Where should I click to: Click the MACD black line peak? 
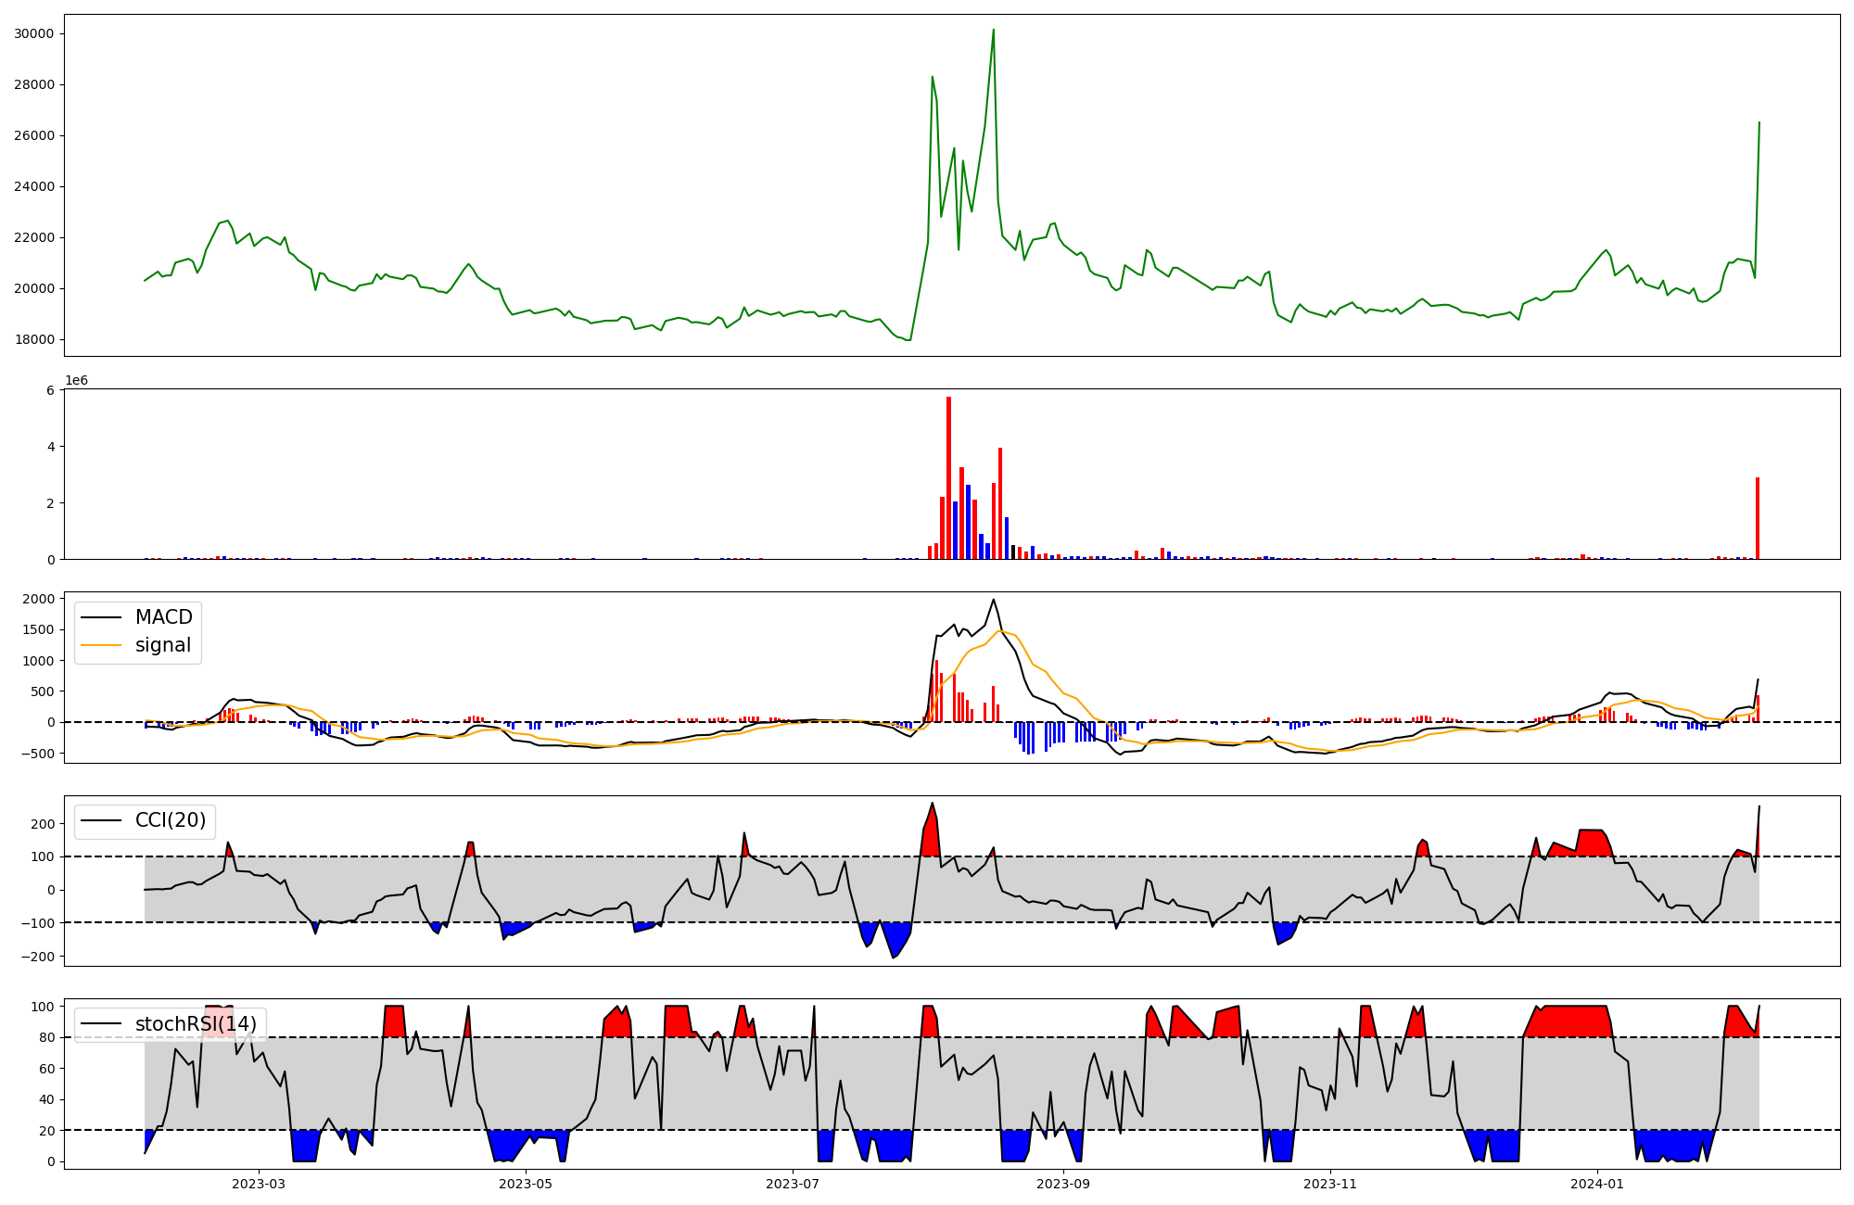click(x=993, y=600)
